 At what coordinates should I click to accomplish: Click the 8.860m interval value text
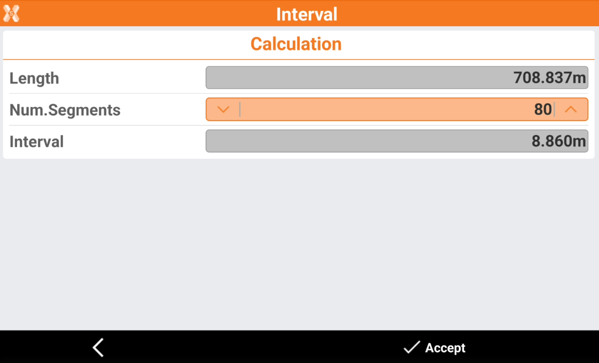(558, 141)
